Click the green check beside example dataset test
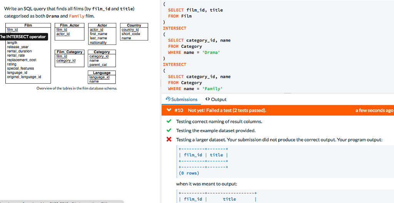The height and width of the screenshot is (203, 394). point(169,131)
